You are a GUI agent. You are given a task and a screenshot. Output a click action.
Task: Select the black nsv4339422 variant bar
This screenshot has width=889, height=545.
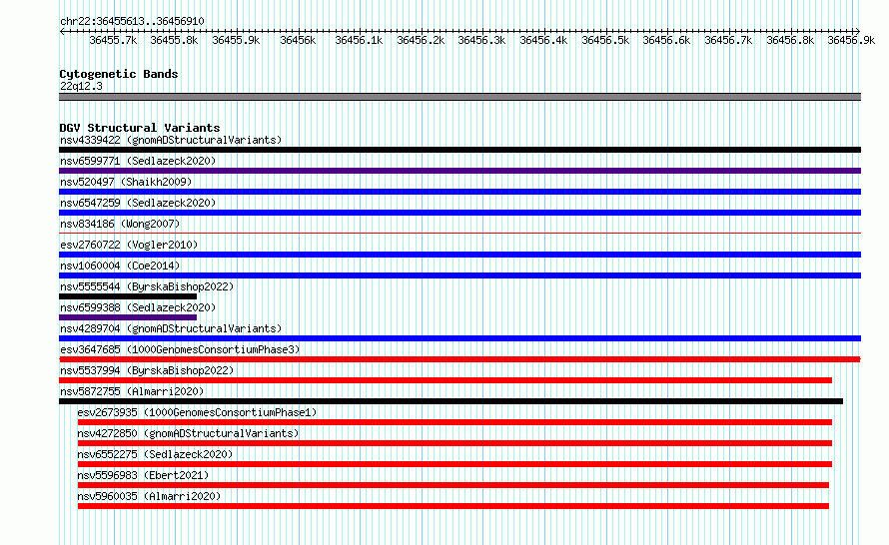pyautogui.click(x=459, y=150)
